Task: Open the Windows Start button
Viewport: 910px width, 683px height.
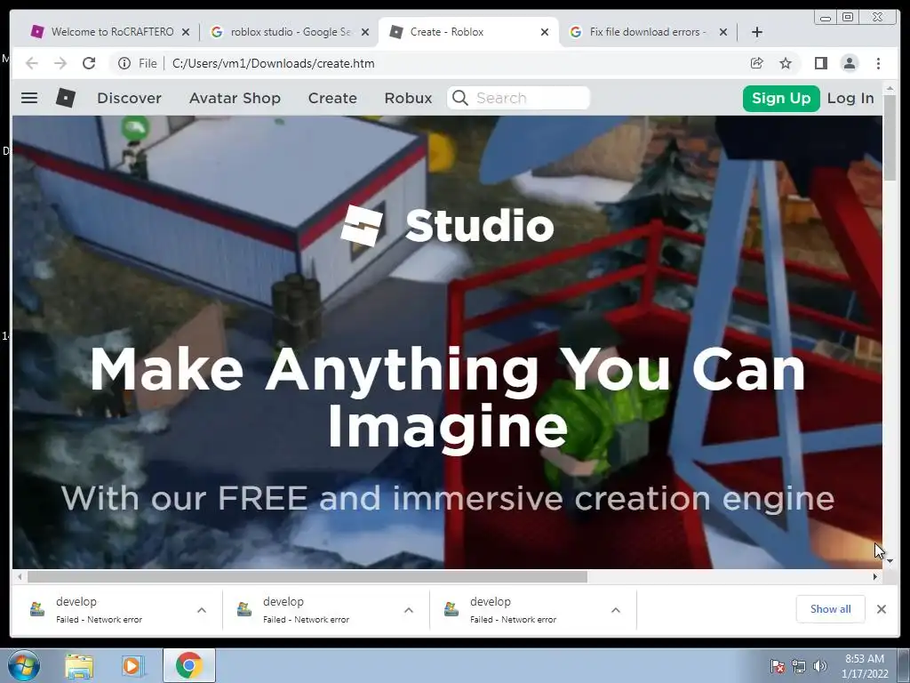Action: tap(24, 665)
